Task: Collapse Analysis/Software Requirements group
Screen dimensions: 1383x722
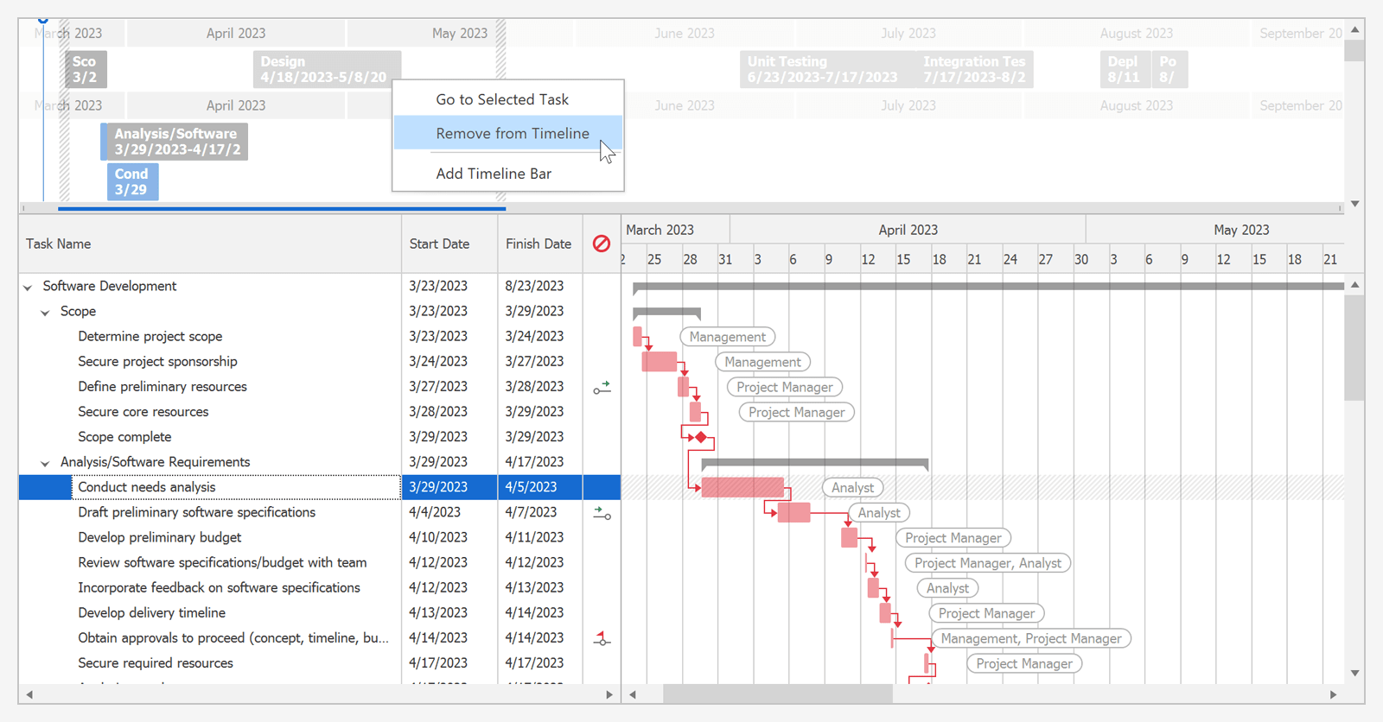Action: coord(45,464)
